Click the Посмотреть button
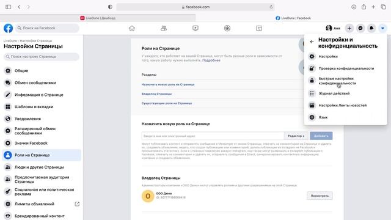Image resolution: width=391 pixels, height=220 pixels. 320,196
